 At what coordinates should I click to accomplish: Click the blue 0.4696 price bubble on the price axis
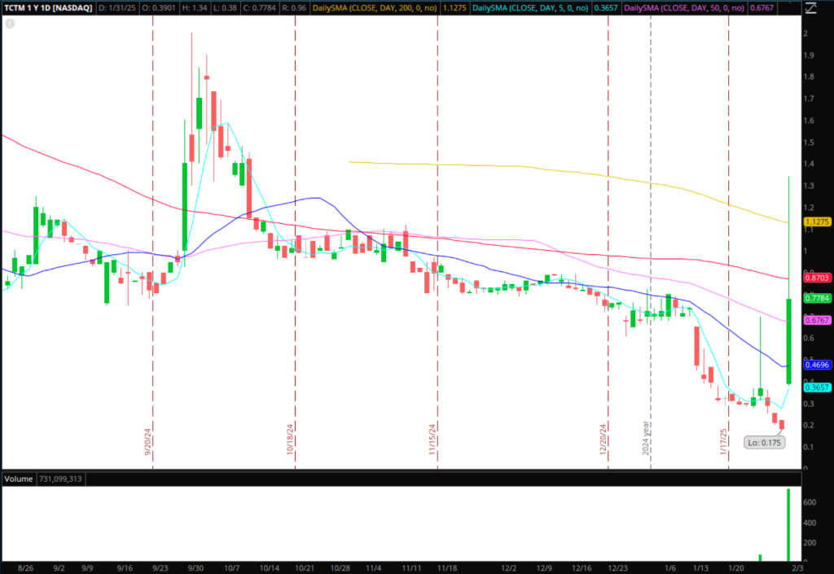pos(817,365)
